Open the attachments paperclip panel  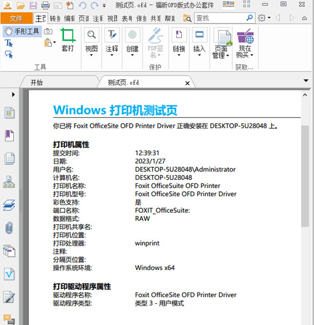(9, 228)
